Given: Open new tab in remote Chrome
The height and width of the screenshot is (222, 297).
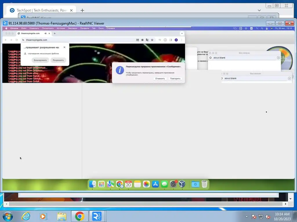Looking at the screenshot, I should click(x=55, y=34).
